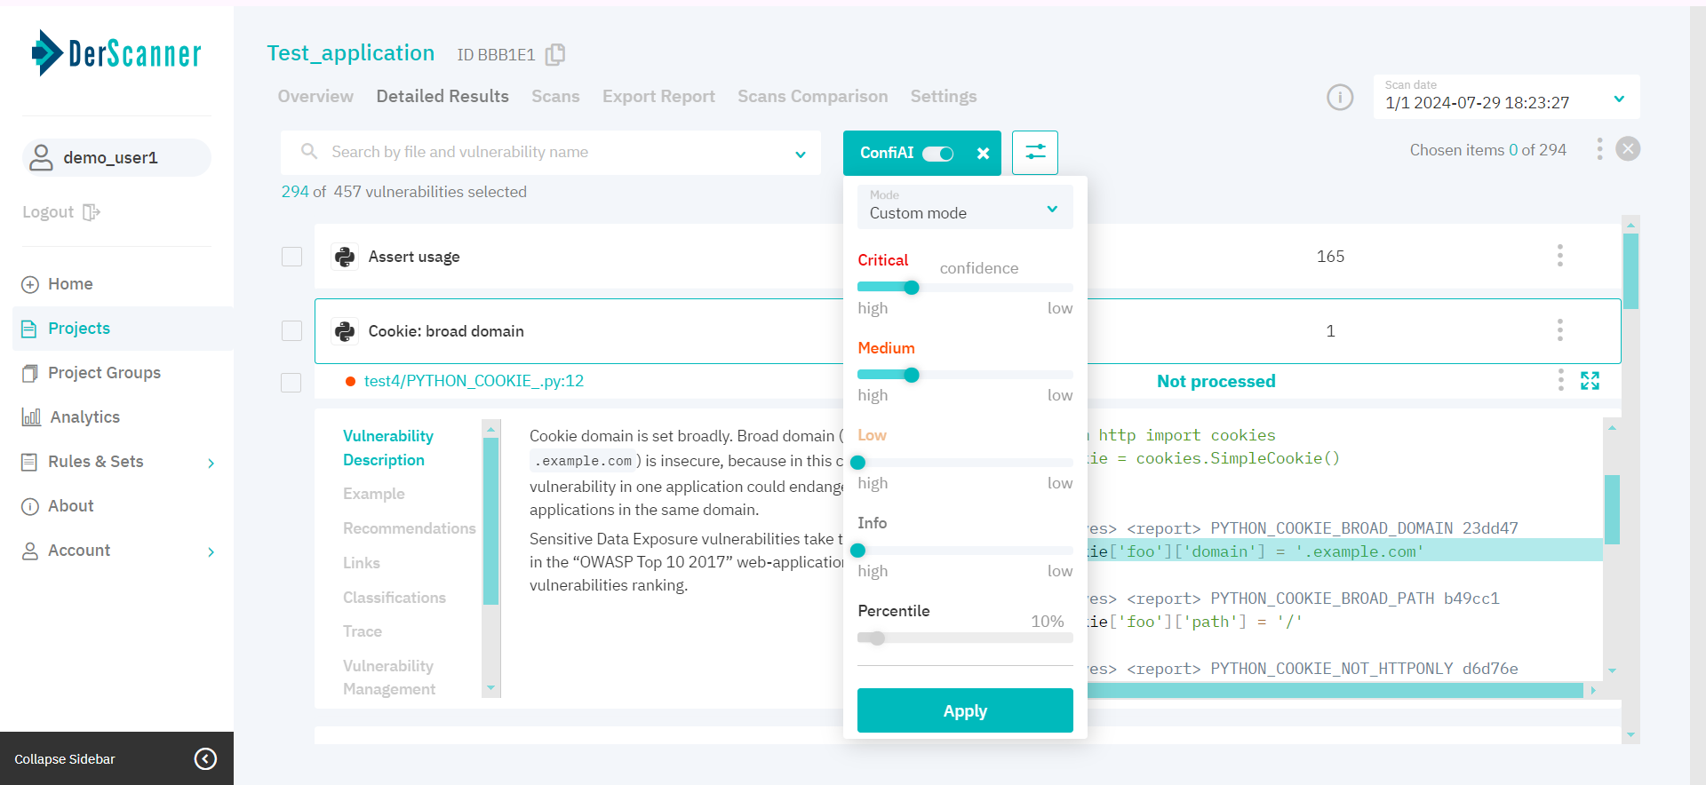1706x785 pixels.
Task: Click the Critical confidence slider handle
Action: pyautogui.click(x=911, y=288)
